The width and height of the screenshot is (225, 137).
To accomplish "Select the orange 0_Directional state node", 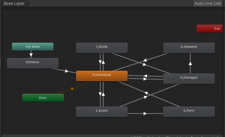I will (101, 76).
